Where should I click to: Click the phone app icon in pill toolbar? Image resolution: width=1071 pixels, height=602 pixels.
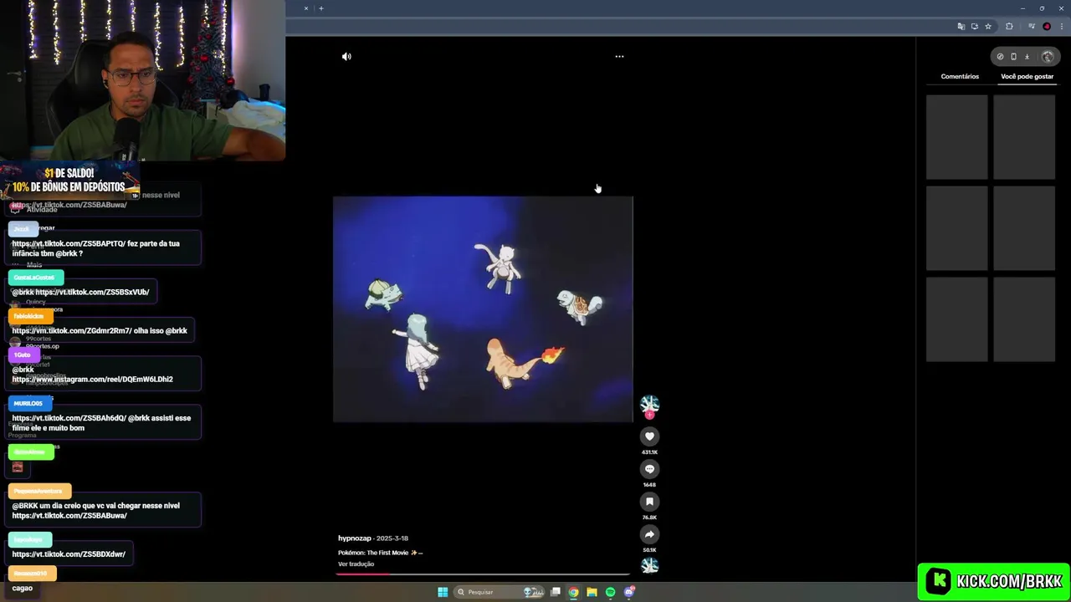[1013, 57]
